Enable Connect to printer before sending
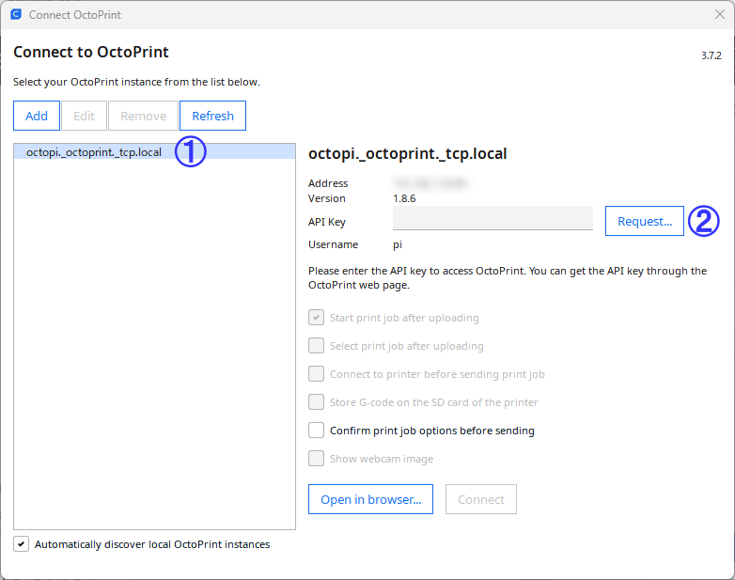Screen dimensions: 735x580 (x=317, y=374)
